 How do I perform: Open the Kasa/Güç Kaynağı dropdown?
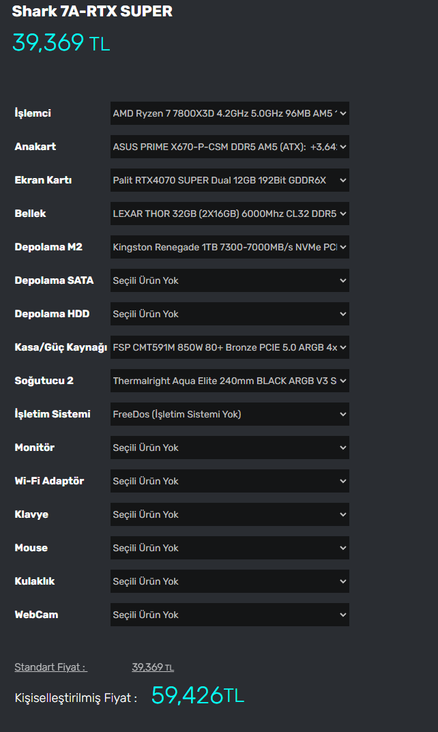point(229,347)
